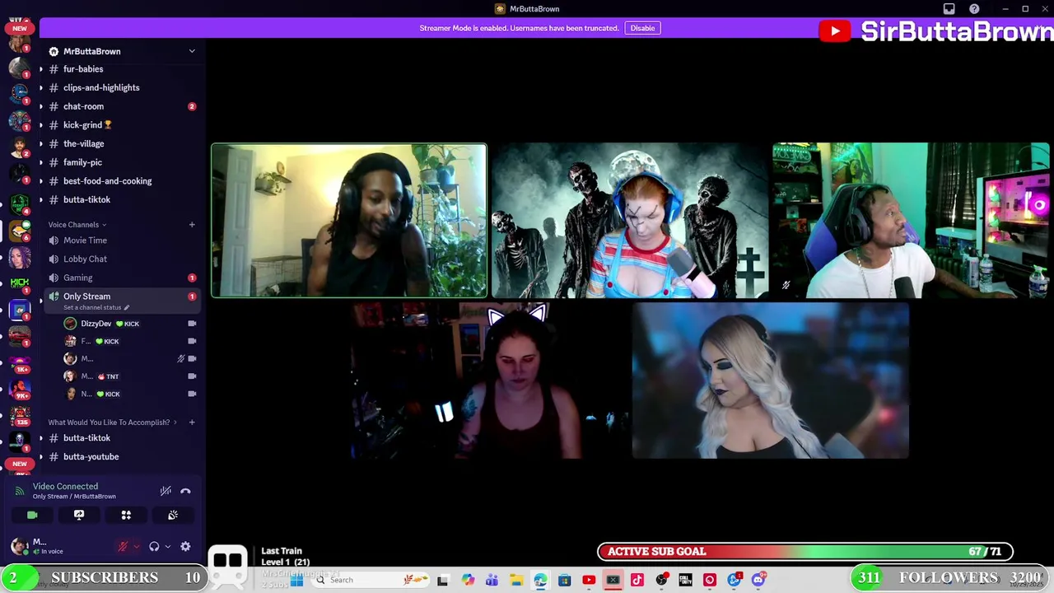Open Microsoft Teams from the taskbar
Viewport: 1054px width, 593px height.
point(492,580)
